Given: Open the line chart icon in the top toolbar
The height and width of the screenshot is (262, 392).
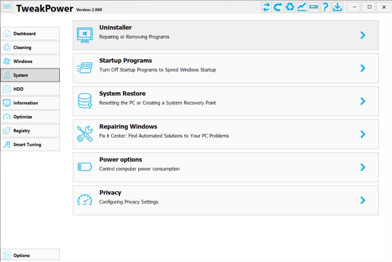Looking at the screenshot, I should tap(302, 7).
